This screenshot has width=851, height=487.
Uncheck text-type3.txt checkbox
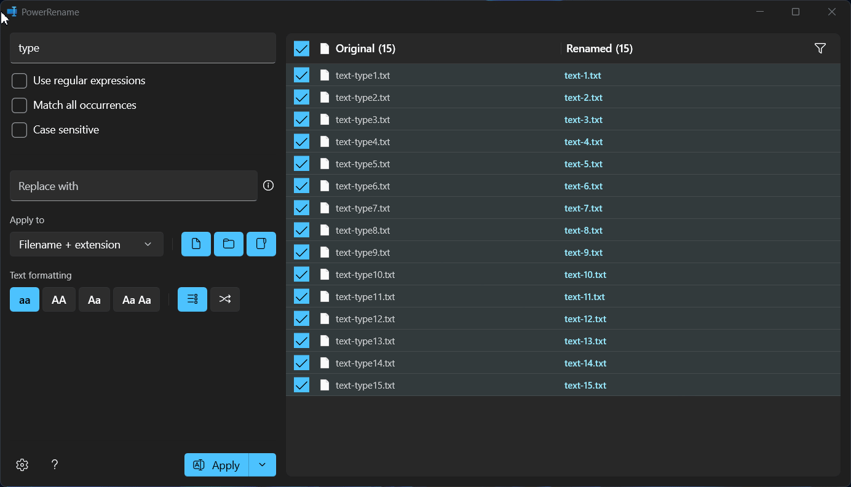[301, 119]
